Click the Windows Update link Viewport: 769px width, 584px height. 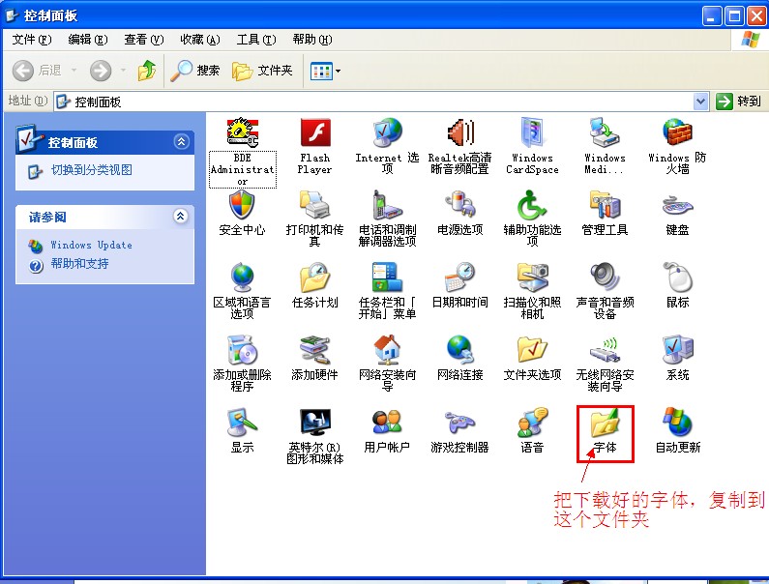[91, 246]
